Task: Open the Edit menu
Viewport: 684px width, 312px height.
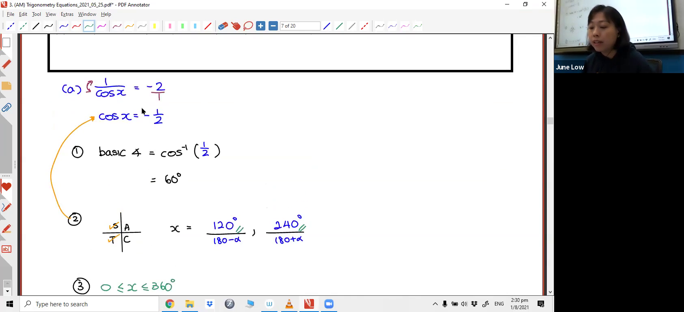Action: (23, 14)
